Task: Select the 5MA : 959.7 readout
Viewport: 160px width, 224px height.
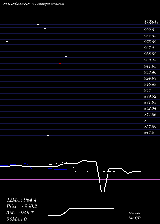Action: [20, 213]
